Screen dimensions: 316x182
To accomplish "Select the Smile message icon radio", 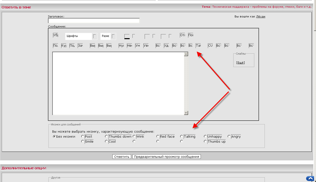I will tap(83, 141).
